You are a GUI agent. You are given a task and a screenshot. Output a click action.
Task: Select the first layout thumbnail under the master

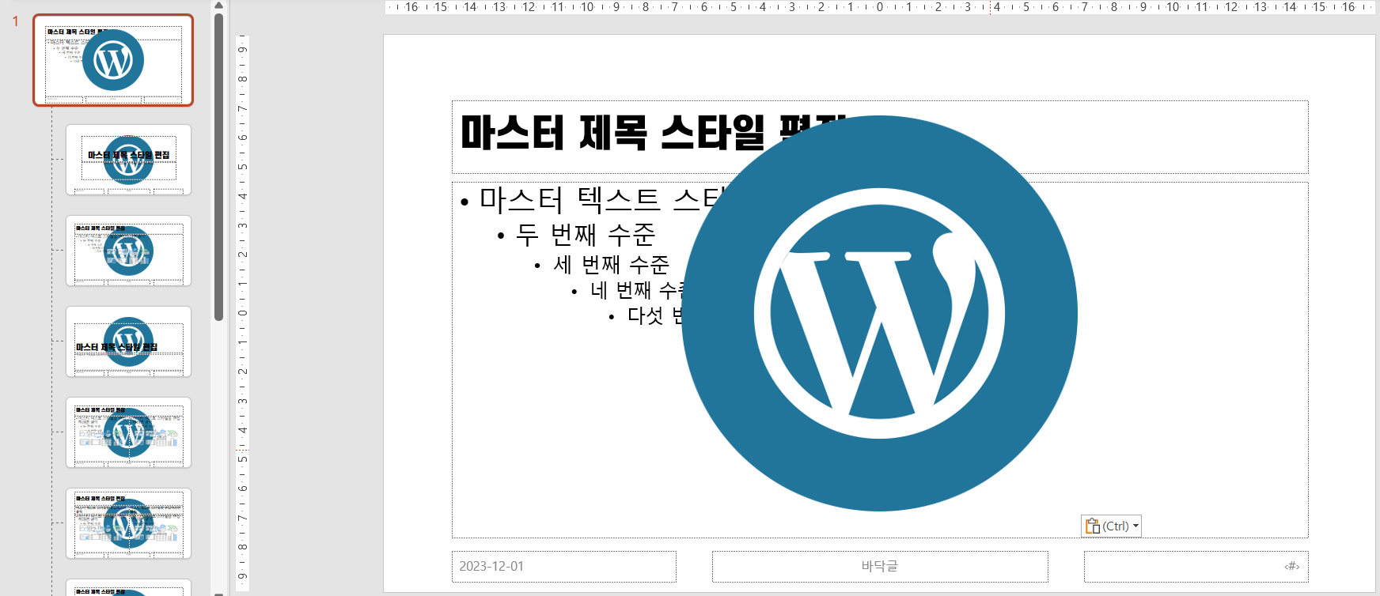tap(129, 160)
